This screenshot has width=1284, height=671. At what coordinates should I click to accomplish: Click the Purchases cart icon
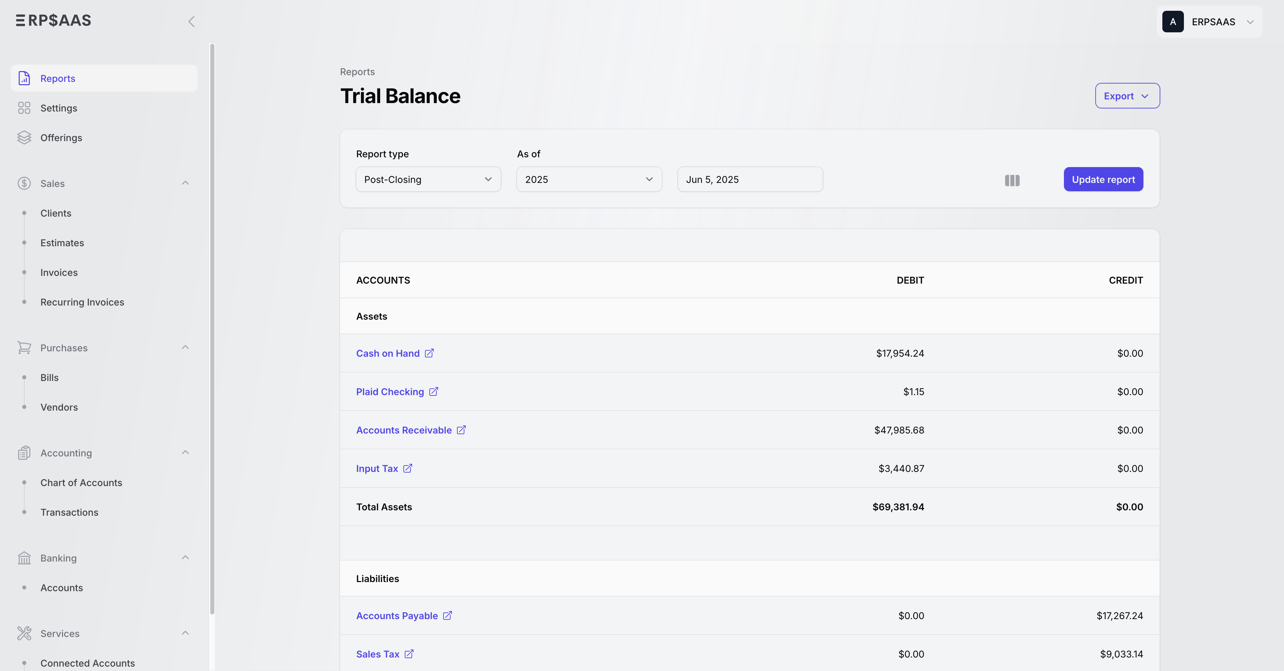[x=24, y=348]
